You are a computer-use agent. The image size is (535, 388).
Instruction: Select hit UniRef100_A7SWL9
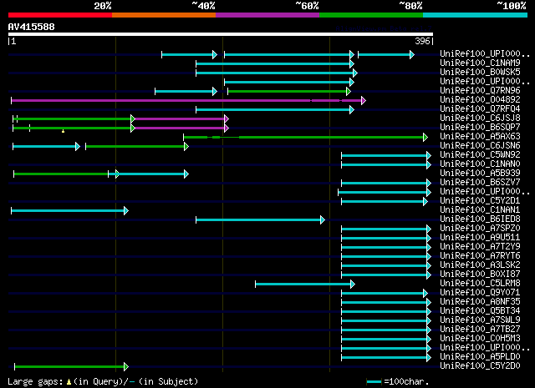(480, 320)
